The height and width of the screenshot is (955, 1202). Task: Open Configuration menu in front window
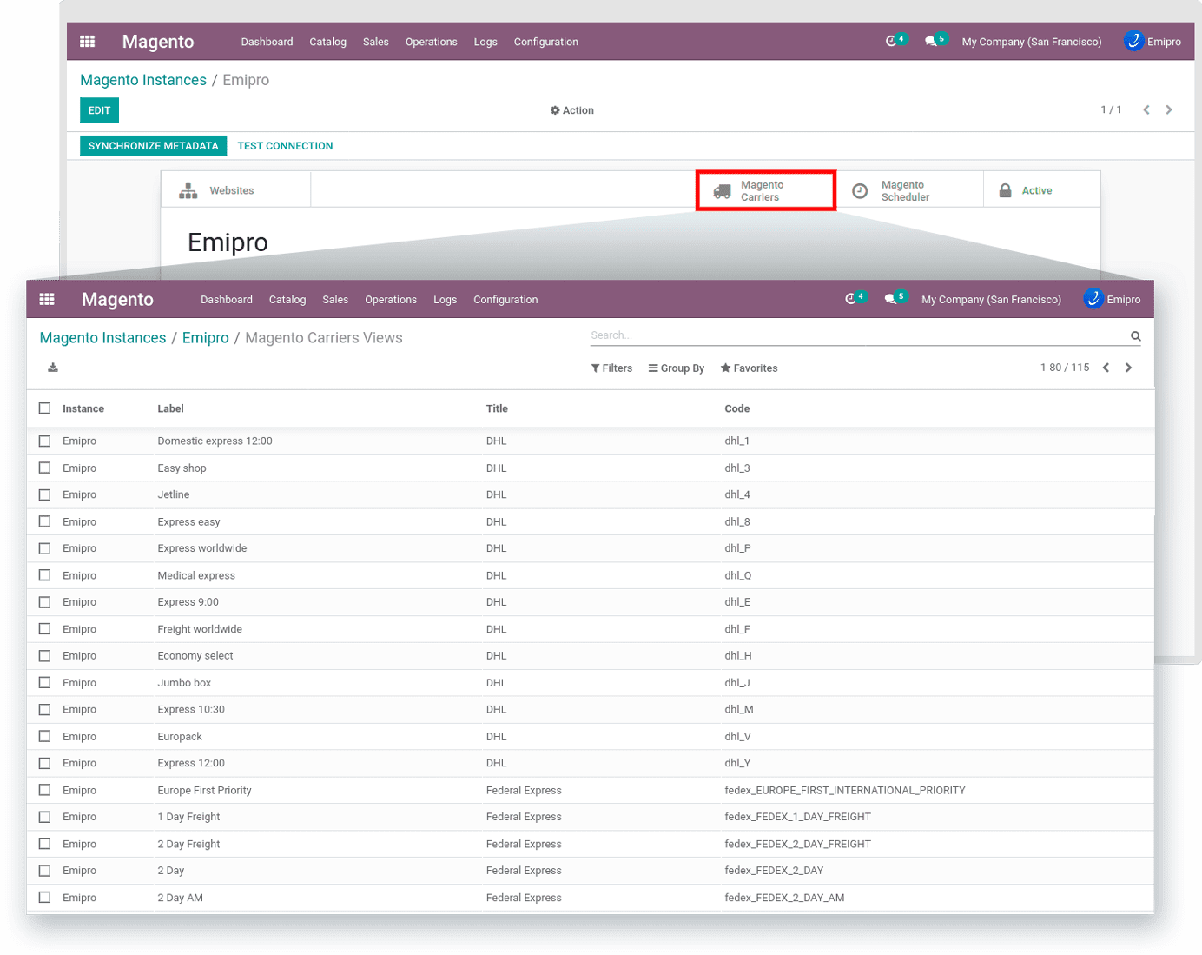point(505,300)
